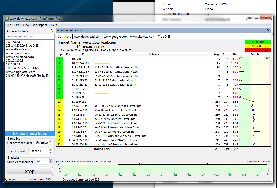Switch to the True DNS tab
This screenshot has height=188, width=277.
(164, 37)
